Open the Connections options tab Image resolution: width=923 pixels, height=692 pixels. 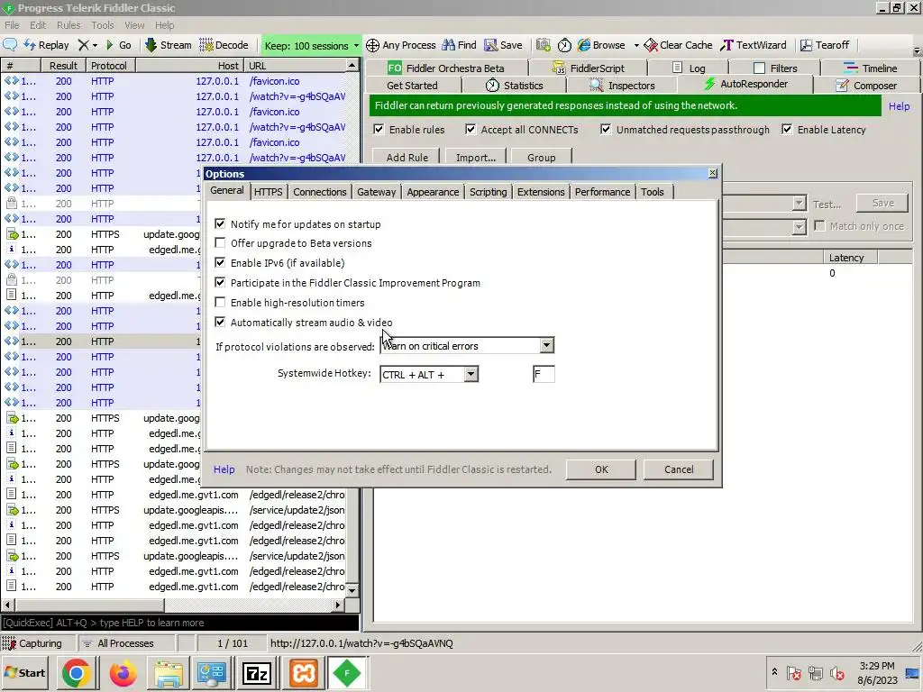(320, 192)
